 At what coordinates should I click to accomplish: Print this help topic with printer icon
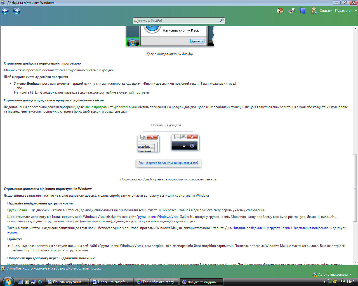(x=291, y=11)
